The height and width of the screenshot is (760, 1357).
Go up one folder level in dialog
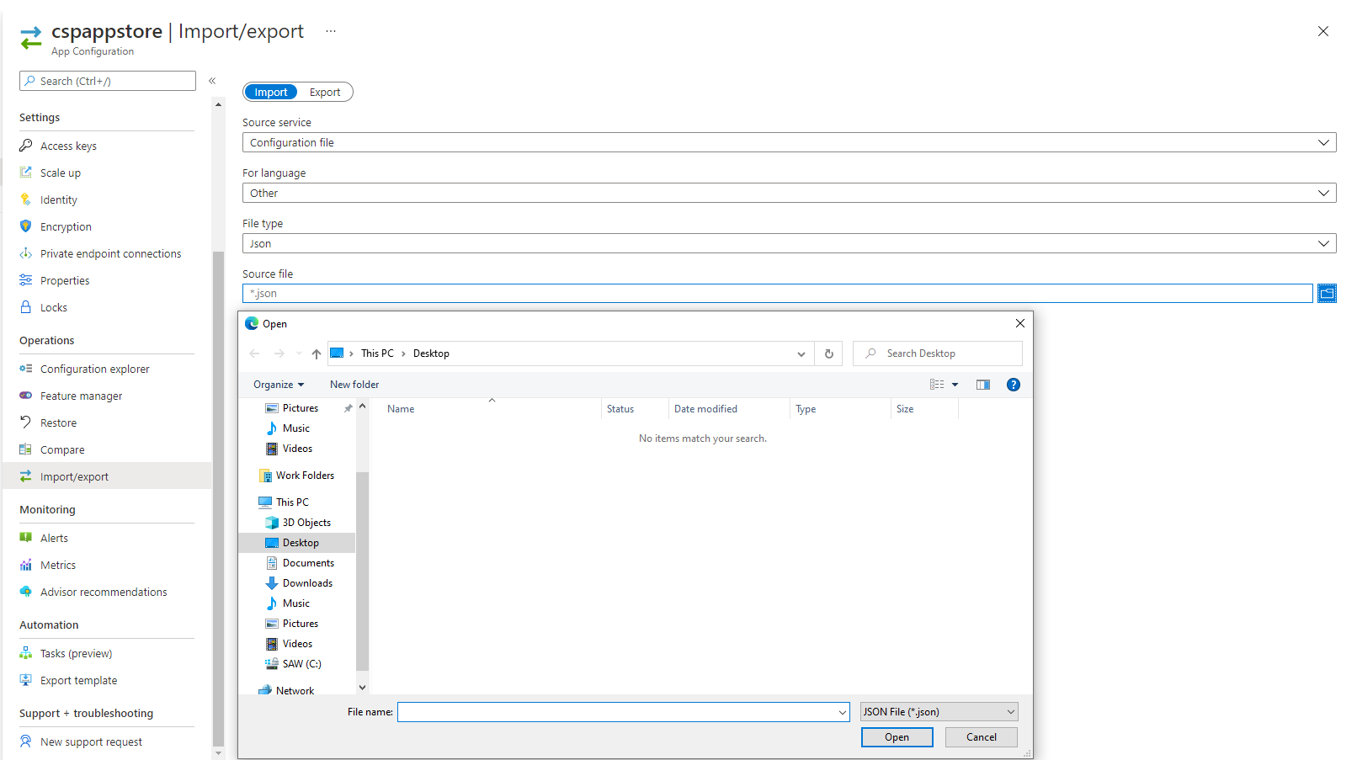(x=316, y=353)
